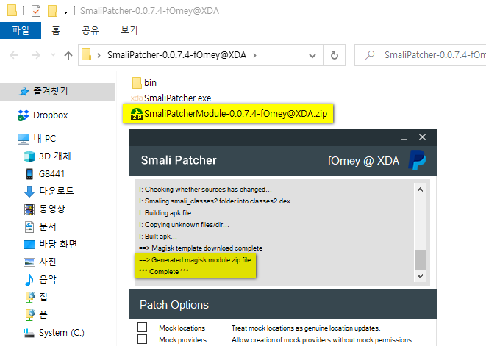The width and height of the screenshot is (486, 346).
Task: Click the new folder icon in title bar
Action: (x=52, y=11)
